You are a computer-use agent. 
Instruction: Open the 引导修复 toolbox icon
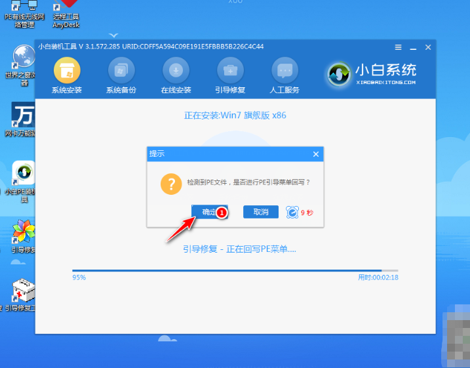coord(230,70)
